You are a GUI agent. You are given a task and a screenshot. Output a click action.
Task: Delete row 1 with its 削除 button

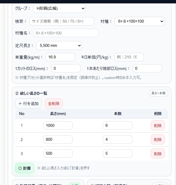pos(158,126)
